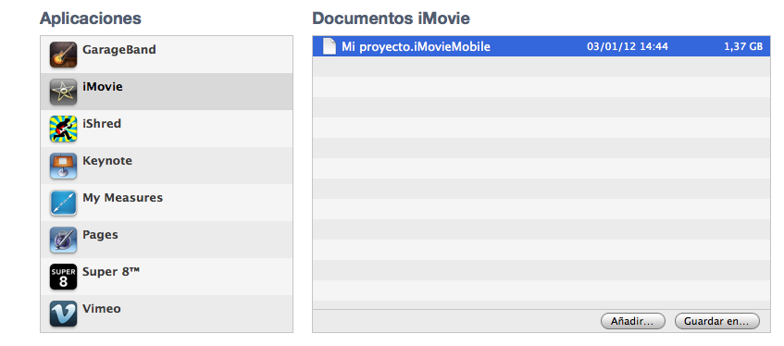The width and height of the screenshot is (784, 346).
Task: Select the Mi proyecto.iMovieMobile file name
Action: pos(416,47)
